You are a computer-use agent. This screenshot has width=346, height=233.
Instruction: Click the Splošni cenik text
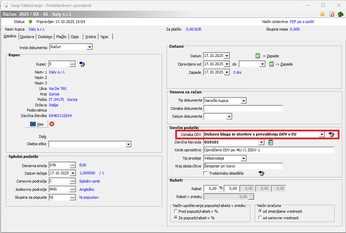tap(90, 181)
